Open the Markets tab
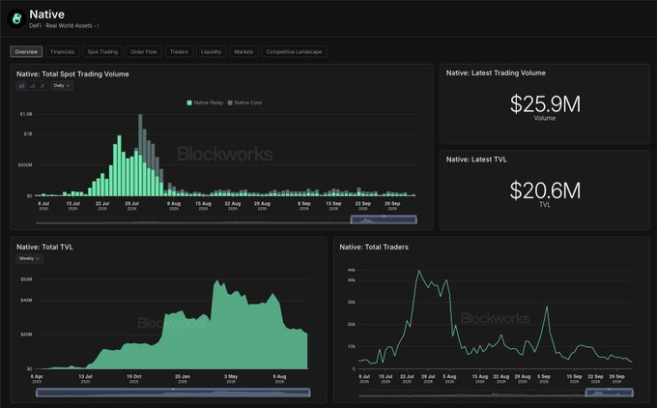 pyautogui.click(x=243, y=51)
